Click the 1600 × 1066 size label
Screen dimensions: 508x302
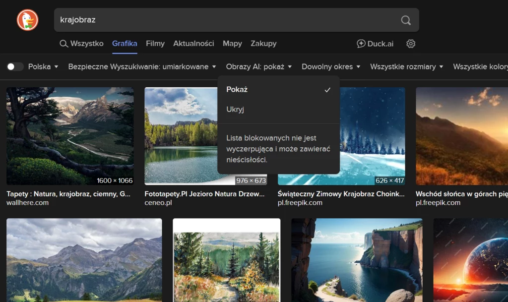click(x=115, y=181)
